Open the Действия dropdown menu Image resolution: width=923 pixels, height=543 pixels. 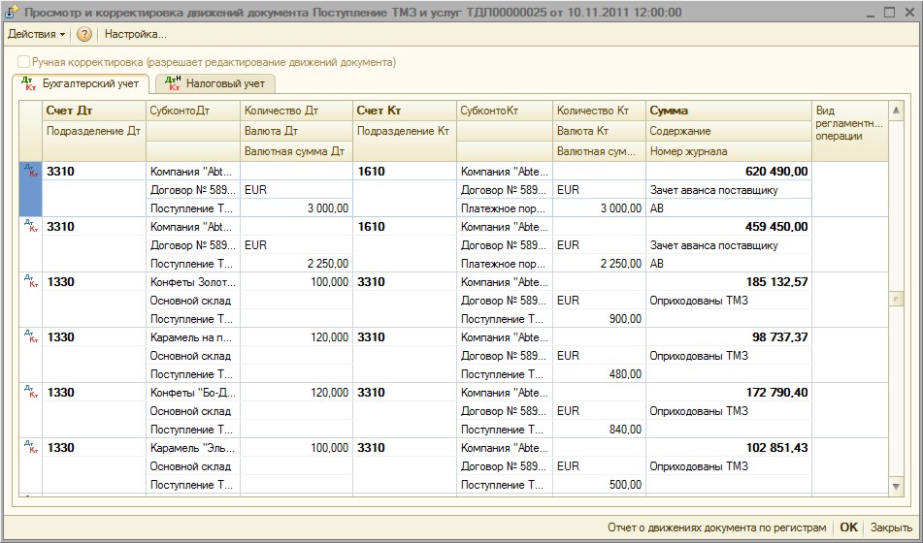pyautogui.click(x=36, y=34)
